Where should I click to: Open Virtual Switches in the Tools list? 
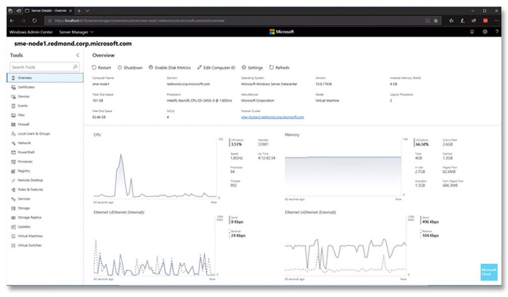tap(45, 245)
